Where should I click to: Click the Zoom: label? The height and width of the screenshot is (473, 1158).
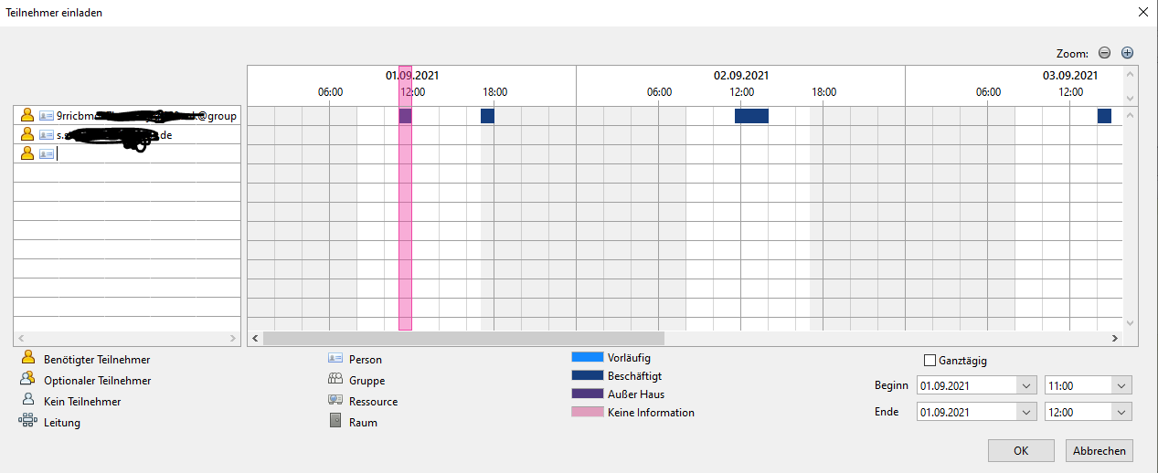pyautogui.click(x=1071, y=54)
